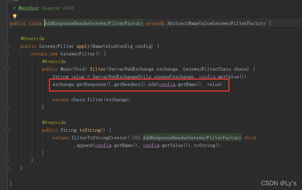
Task: Collapse the filter method fold marker
Action: tap(8, 69)
